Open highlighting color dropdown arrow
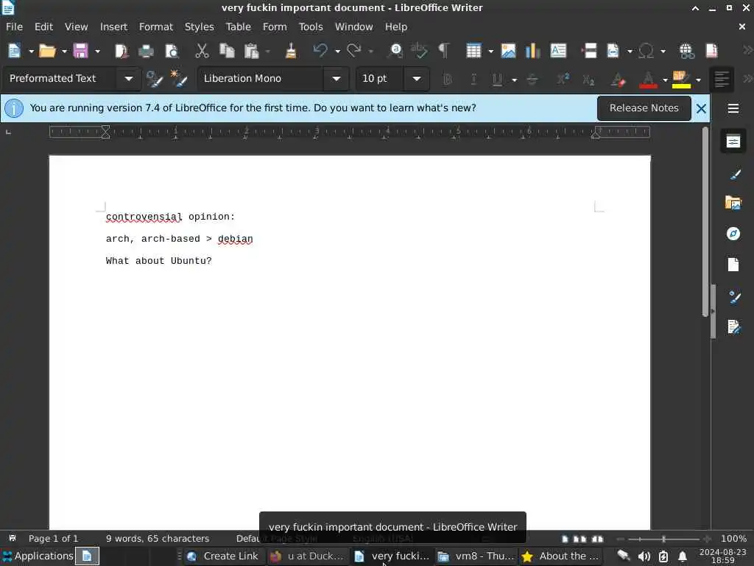The width and height of the screenshot is (754, 566). tap(698, 80)
